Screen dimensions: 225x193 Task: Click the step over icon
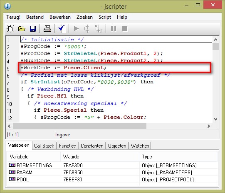tap(99, 29)
